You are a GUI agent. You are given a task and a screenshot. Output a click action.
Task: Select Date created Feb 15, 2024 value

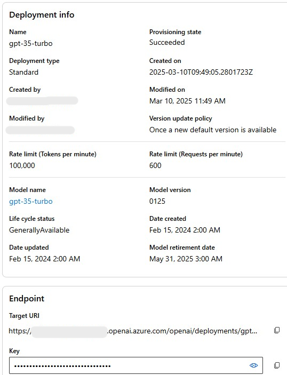click(185, 230)
